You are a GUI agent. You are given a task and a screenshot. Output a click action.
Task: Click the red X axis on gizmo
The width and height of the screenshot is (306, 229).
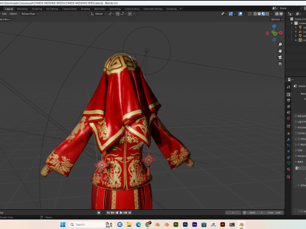click(x=280, y=32)
